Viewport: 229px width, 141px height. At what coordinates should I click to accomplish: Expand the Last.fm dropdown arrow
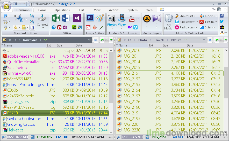tap(216, 22)
